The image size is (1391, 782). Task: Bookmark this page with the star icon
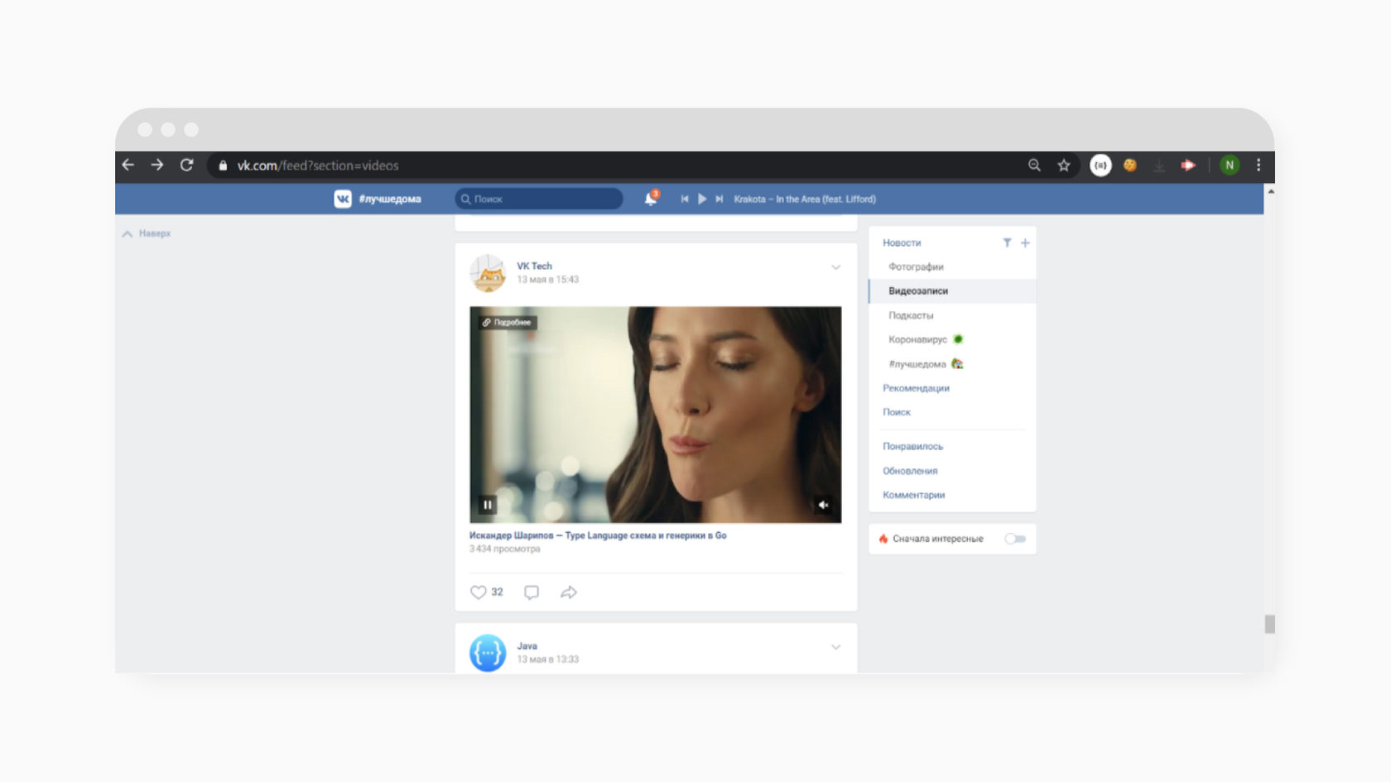(1064, 166)
